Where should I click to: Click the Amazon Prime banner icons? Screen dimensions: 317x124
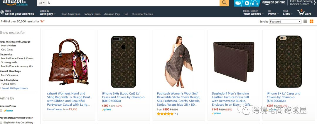pyautogui.click(x=247, y=3)
